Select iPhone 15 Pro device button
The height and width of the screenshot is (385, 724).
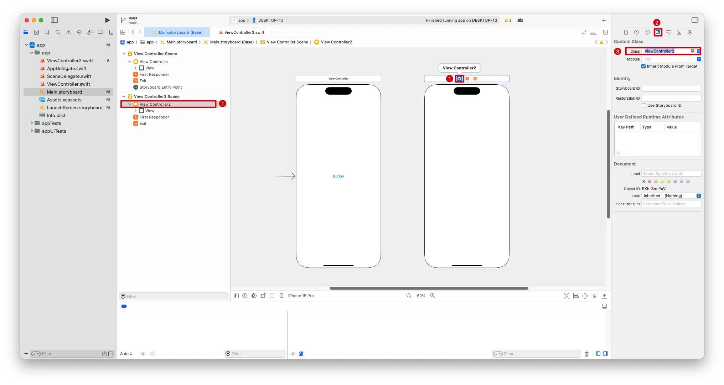[300, 296]
